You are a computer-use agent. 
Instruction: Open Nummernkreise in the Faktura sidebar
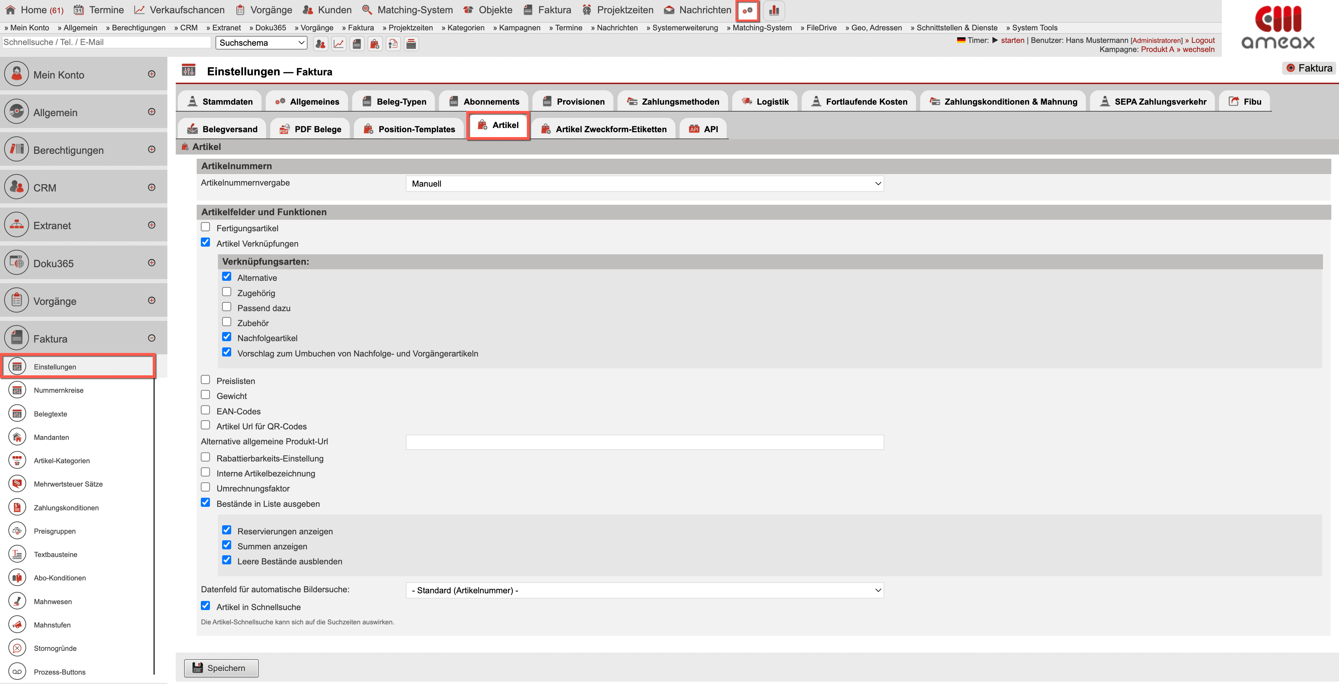(x=58, y=390)
